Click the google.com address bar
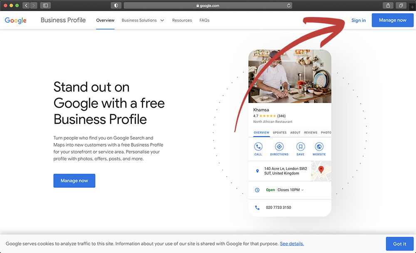 (x=208, y=5)
